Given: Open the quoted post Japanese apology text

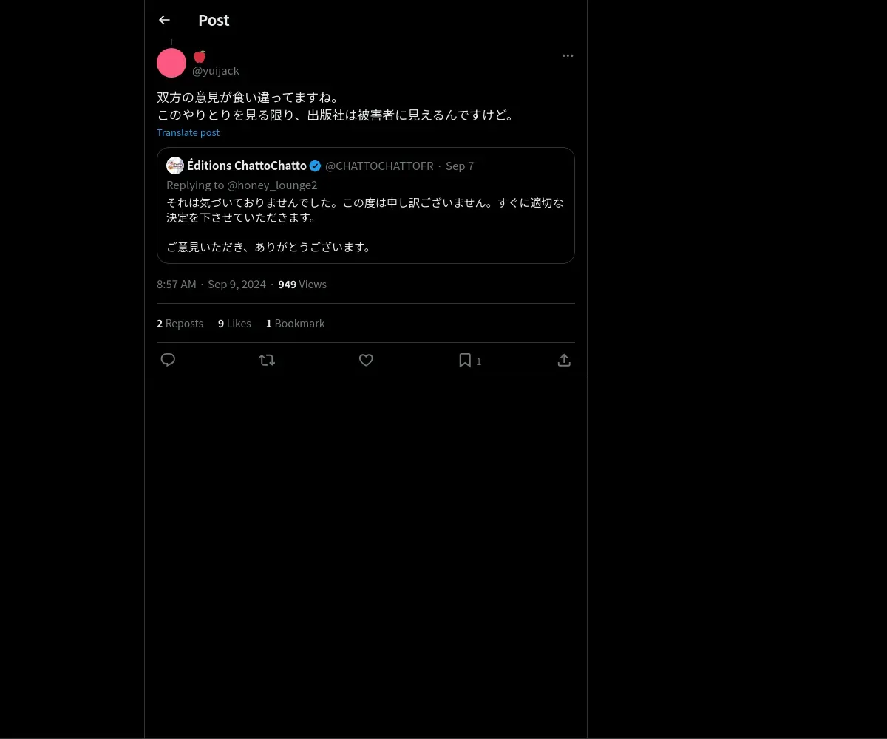Looking at the screenshot, I should point(365,225).
